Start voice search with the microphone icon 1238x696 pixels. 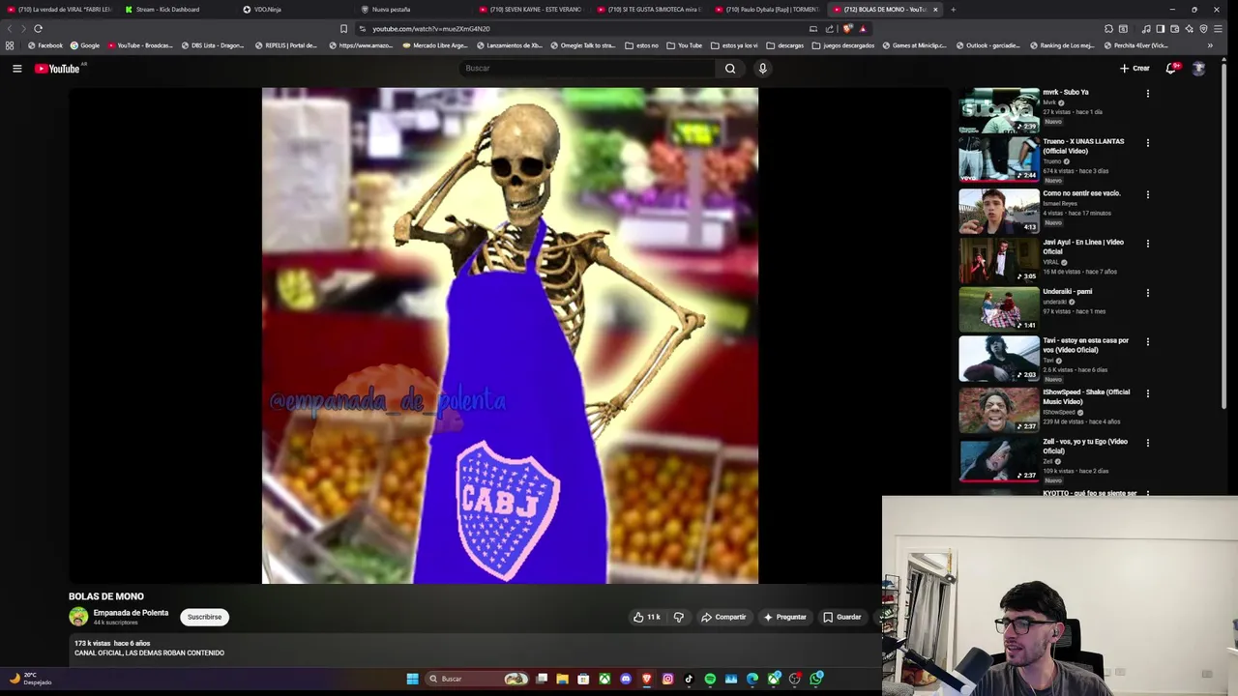click(x=762, y=69)
